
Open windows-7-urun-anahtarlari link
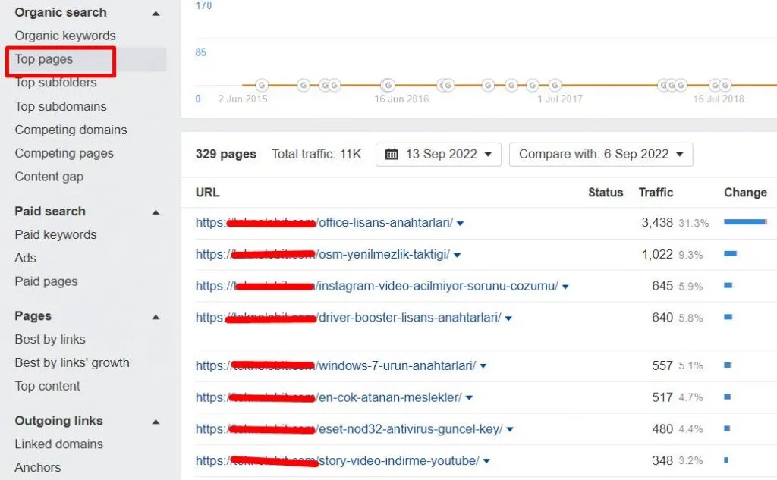(x=335, y=366)
